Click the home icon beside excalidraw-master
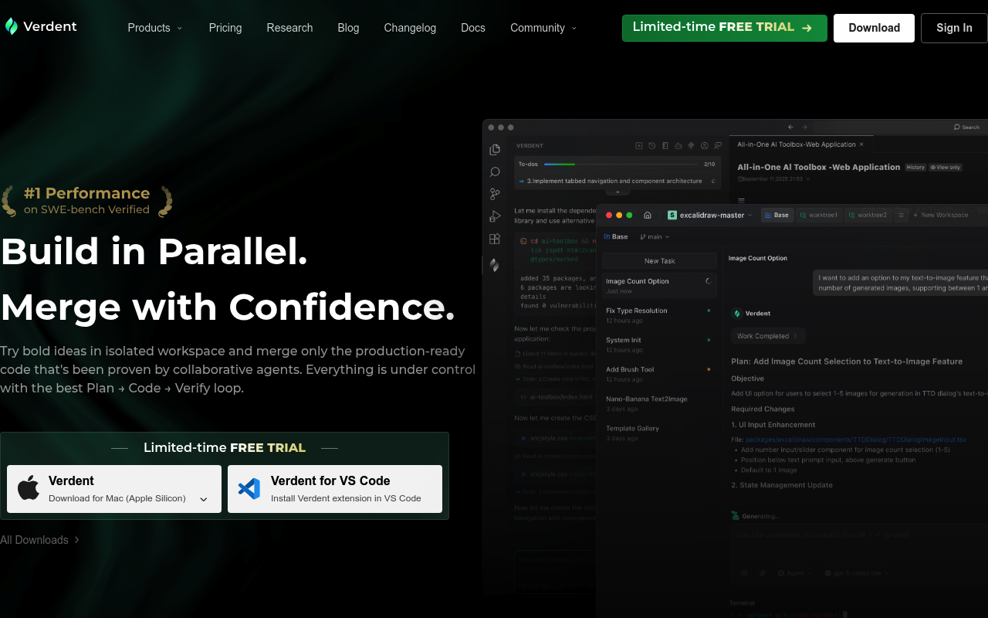The height and width of the screenshot is (618, 988). pos(648,216)
